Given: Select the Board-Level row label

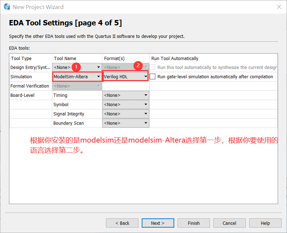Looking at the screenshot, I should 22,95.
